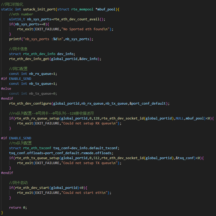The height and width of the screenshot is (216, 216).
Task: Click the line "const int nb_rx_queue=1;"
Action: pyautogui.click(x=33, y=74)
